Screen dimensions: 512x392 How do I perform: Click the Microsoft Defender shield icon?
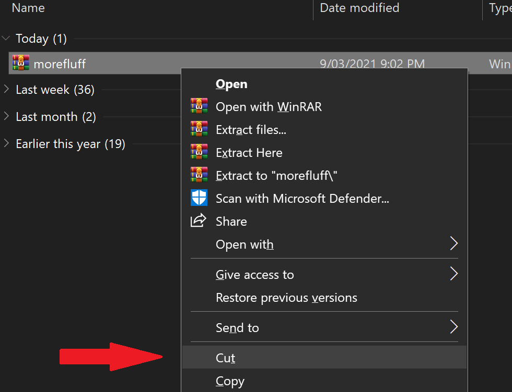click(x=199, y=199)
